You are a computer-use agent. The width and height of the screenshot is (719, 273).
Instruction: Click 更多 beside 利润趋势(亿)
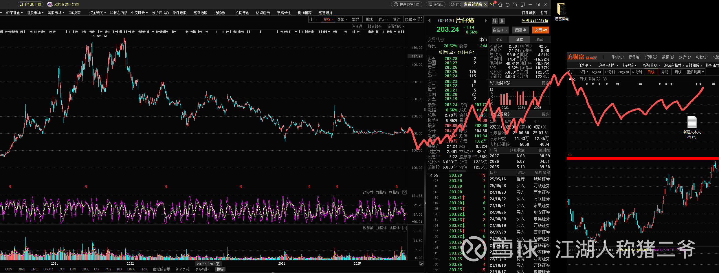pyautogui.click(x=546, y=83)
